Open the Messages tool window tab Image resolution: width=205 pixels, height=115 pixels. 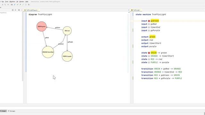coord(12,111)
